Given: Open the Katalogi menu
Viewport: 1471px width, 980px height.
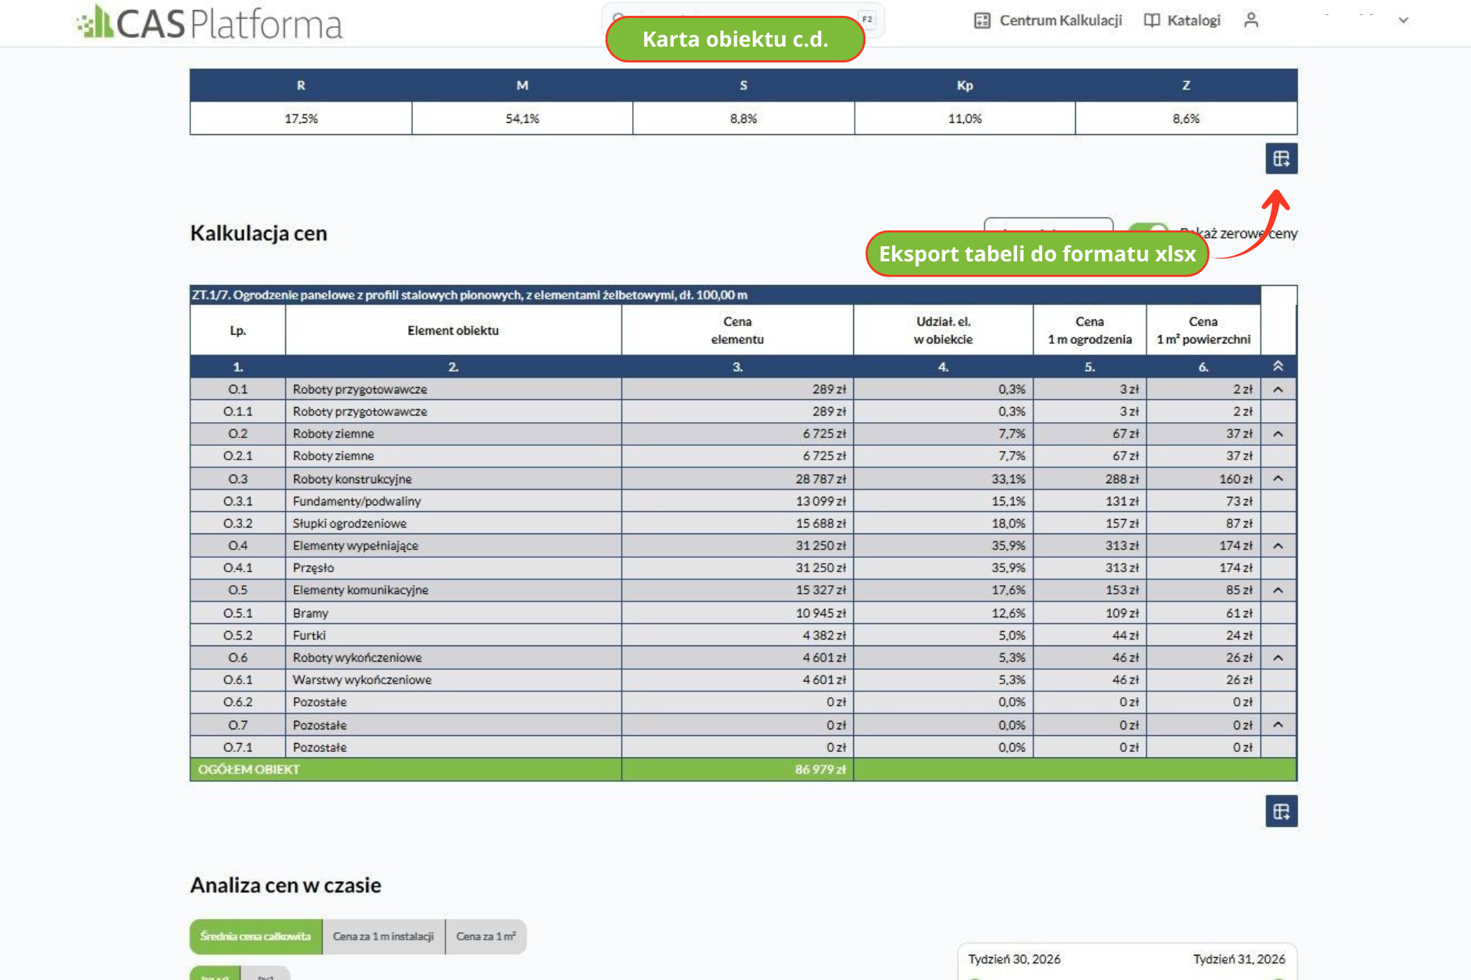Looking at the screenshot, I should 1182,20.
